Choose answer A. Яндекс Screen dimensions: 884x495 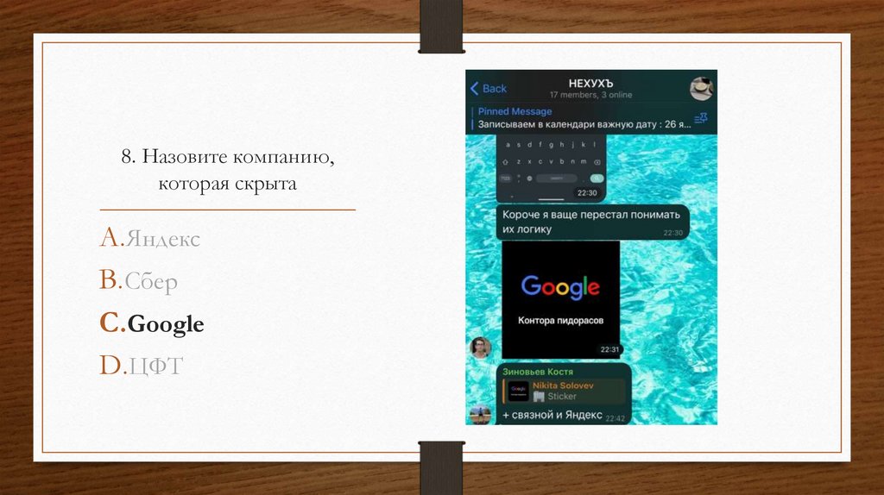(x=150, y=238)
